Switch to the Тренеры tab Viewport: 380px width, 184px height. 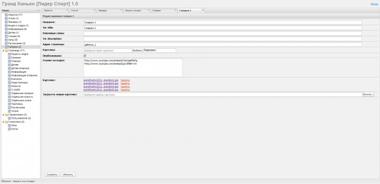coord(110,10)
